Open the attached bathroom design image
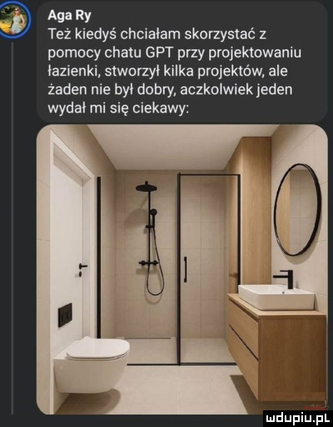This screenshot has width=333, height=427. tap(182, 269)
